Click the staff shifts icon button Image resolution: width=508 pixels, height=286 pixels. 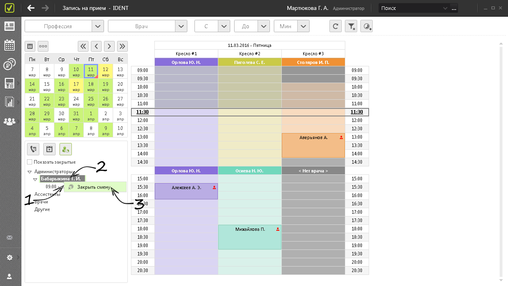point(65,149)
